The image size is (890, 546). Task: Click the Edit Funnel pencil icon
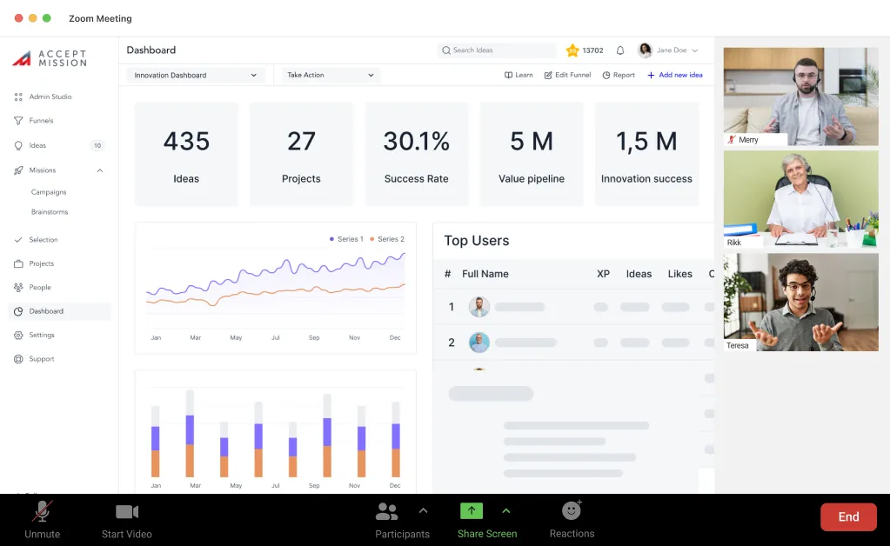click(x=548, y=76)
